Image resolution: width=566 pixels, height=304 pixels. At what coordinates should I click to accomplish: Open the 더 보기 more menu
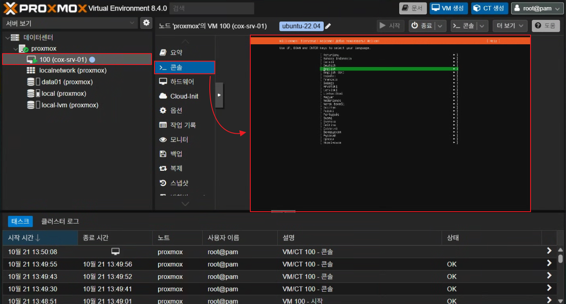click(x=510, y=26)
